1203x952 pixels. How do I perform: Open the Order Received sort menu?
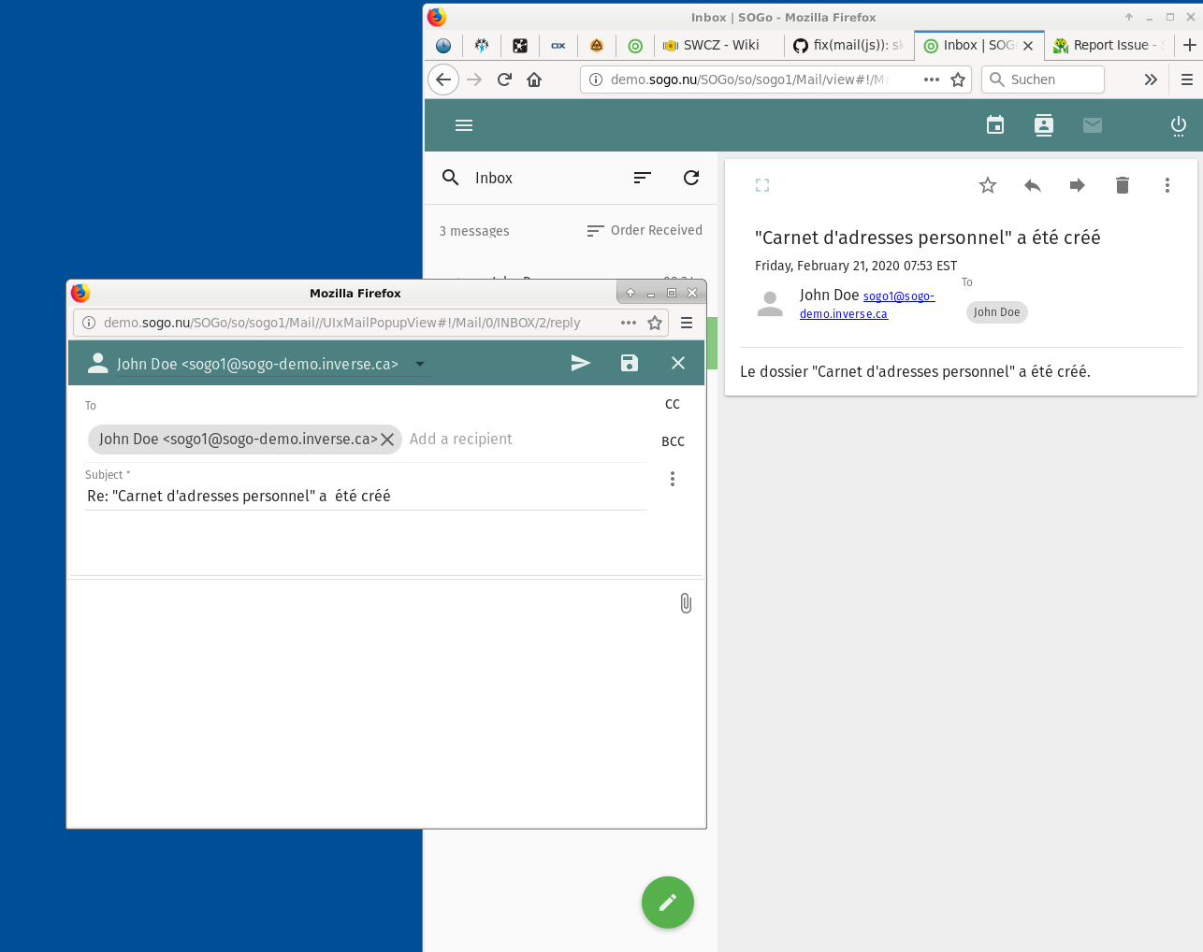[x=645, y=230]
